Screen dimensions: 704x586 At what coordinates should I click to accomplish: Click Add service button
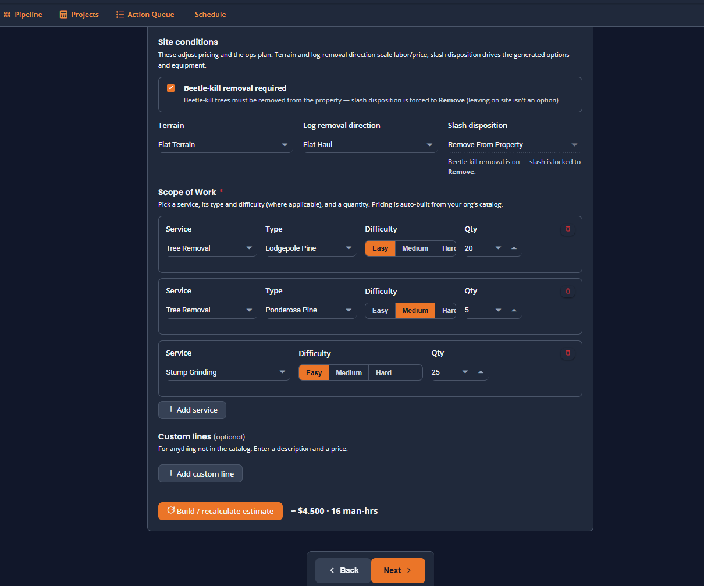coord(192,410)
